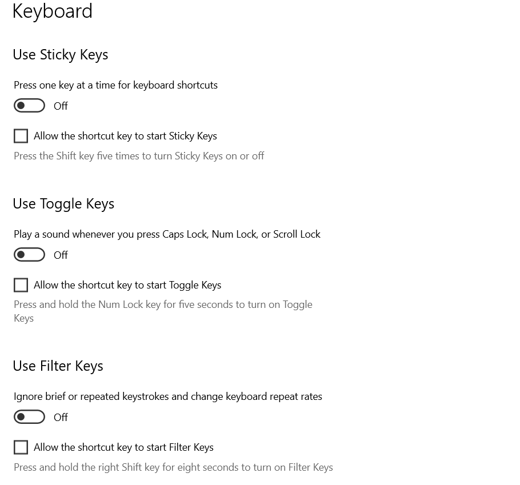Click the 'Off' label beside the Sticky Keys switch
The width and height of the screenshot is (520, 485).
point(61,105)
